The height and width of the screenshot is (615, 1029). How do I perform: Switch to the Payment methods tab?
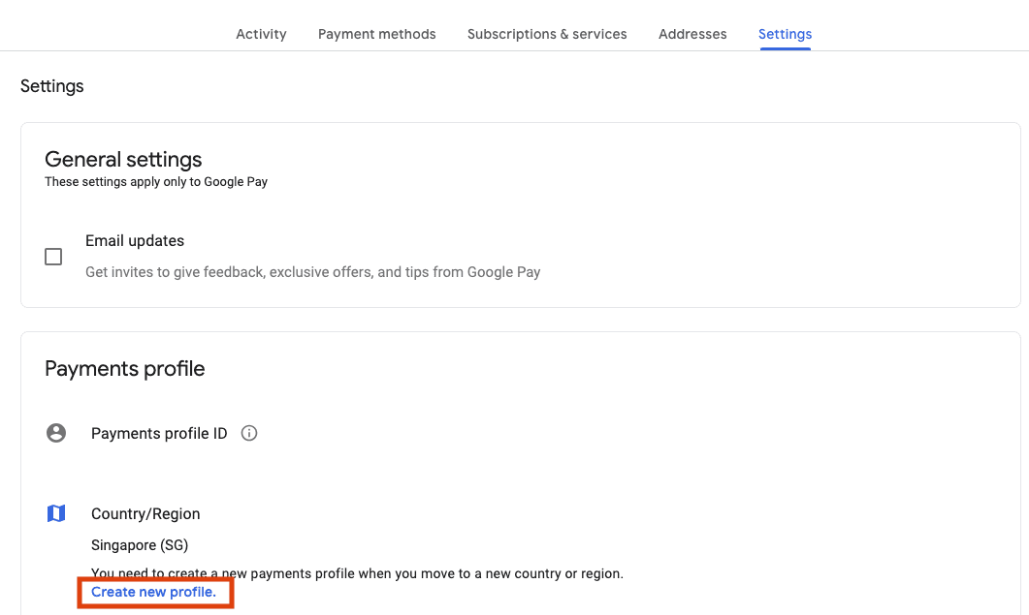tap(376, 34)
